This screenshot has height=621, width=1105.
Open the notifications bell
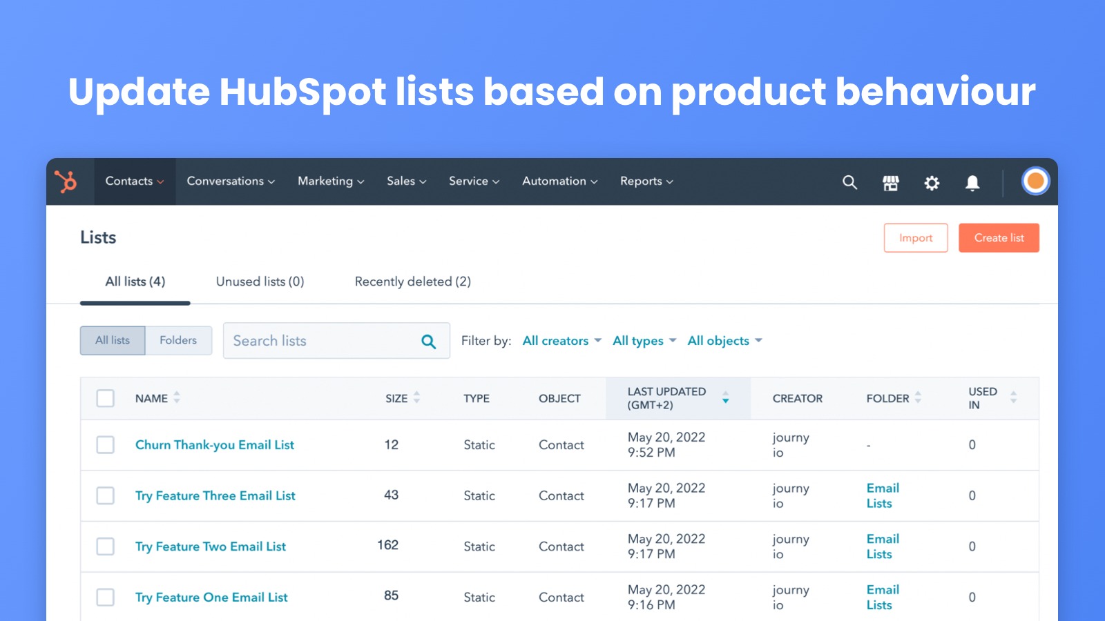click(972, 183)
